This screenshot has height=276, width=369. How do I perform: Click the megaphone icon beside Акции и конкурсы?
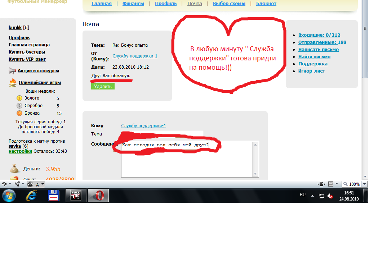(x=13, y=71)
